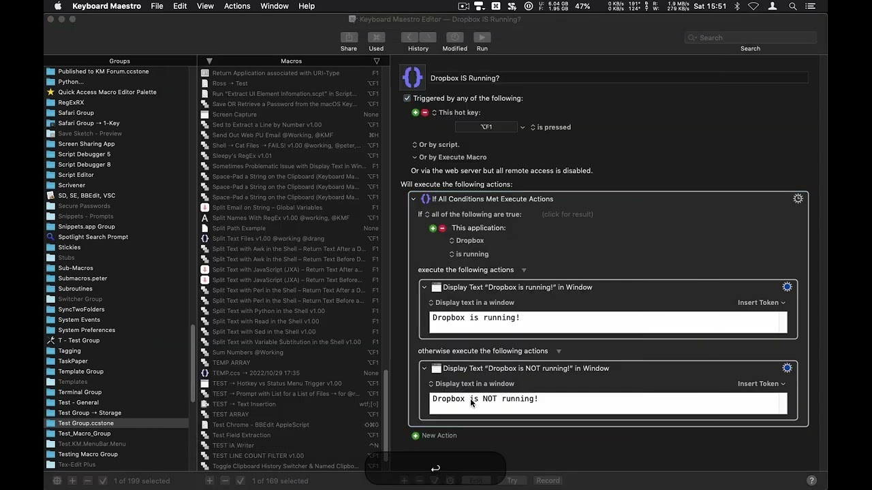Toggle the macro group enabled checkmark

[x=103, y=480]
